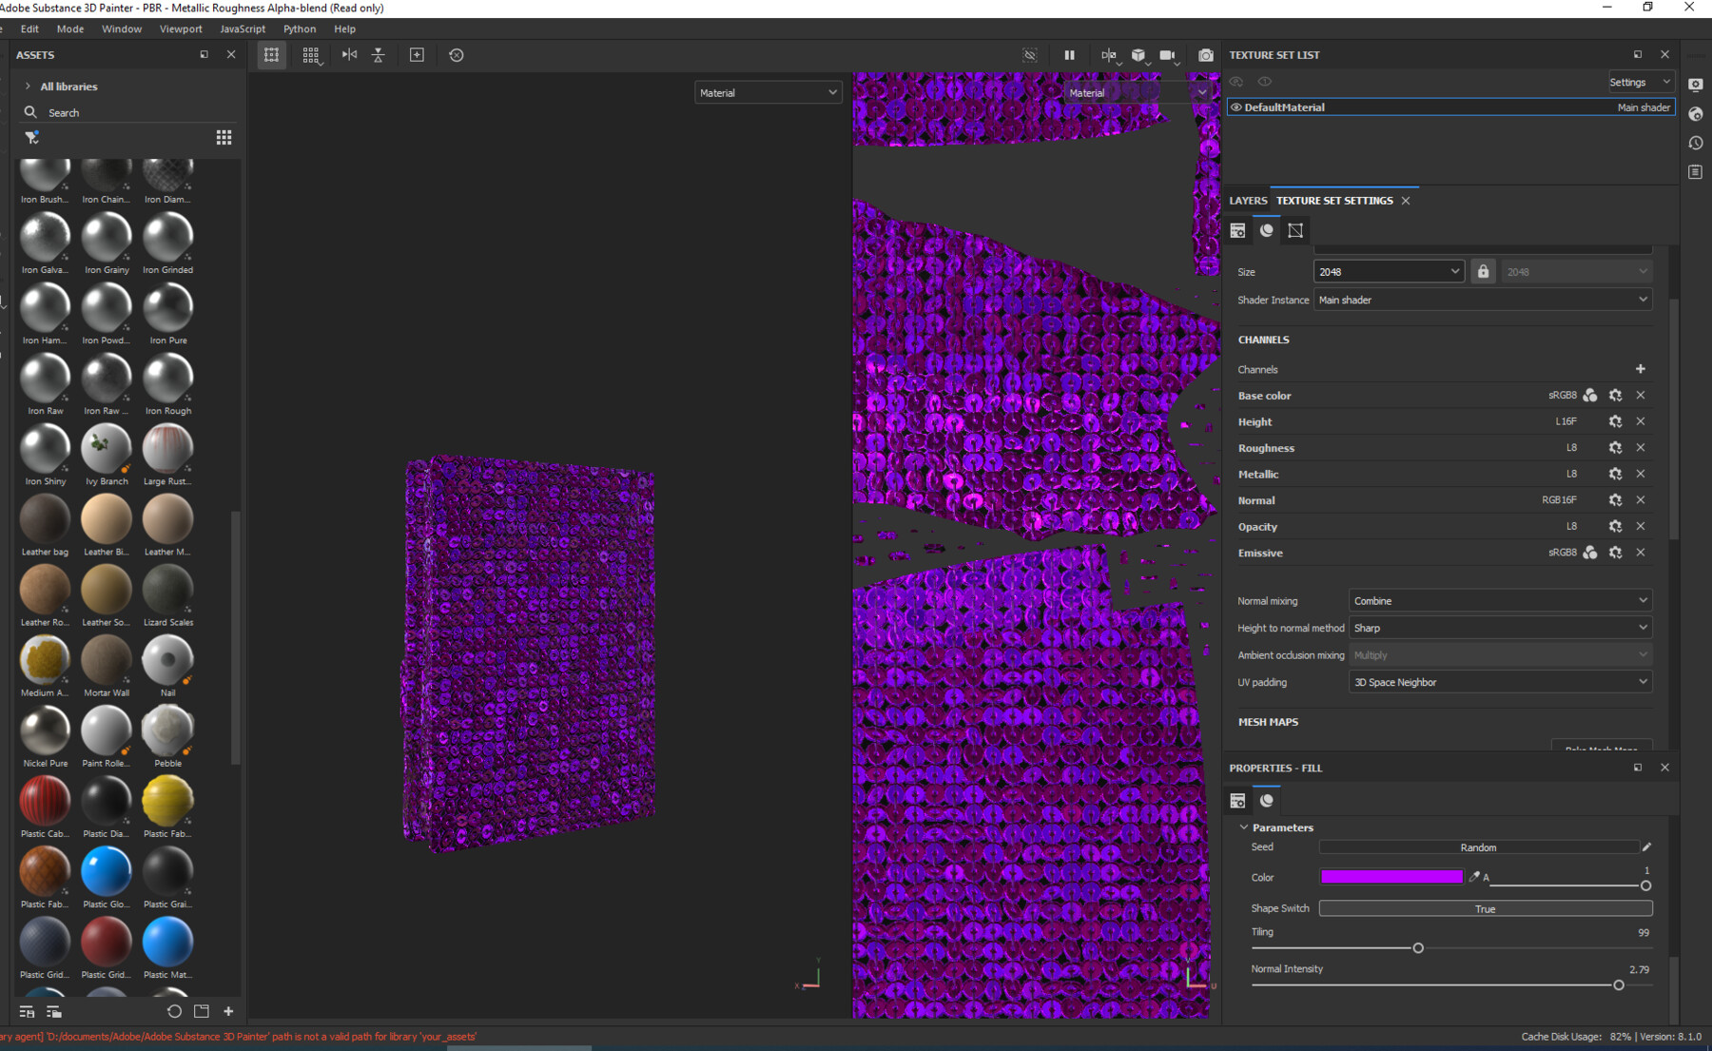Toggle visibility of DefaultMaterial texture set
Viewport: 1712px width, 1051px height.
(1235, 107)
